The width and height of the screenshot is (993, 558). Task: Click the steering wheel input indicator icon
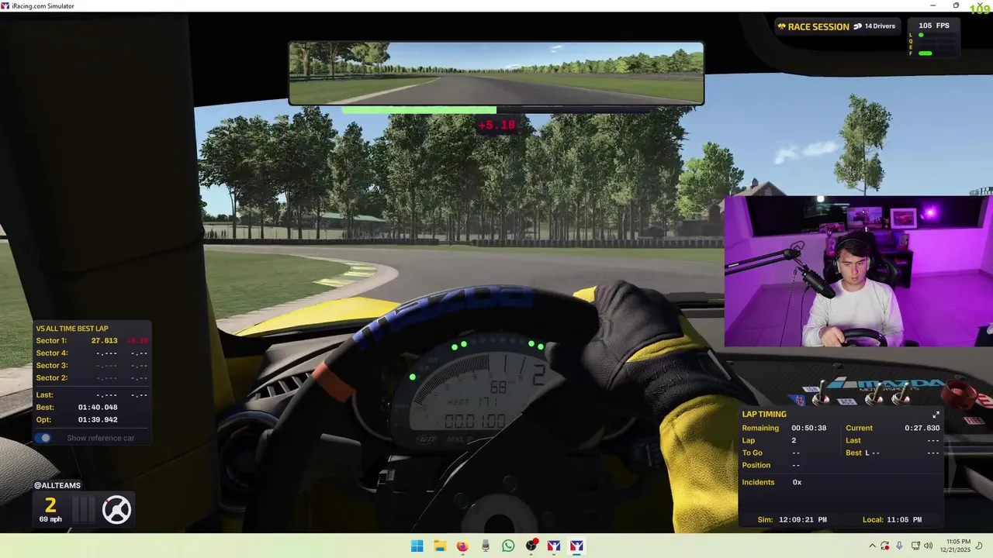tap(116, 509)
